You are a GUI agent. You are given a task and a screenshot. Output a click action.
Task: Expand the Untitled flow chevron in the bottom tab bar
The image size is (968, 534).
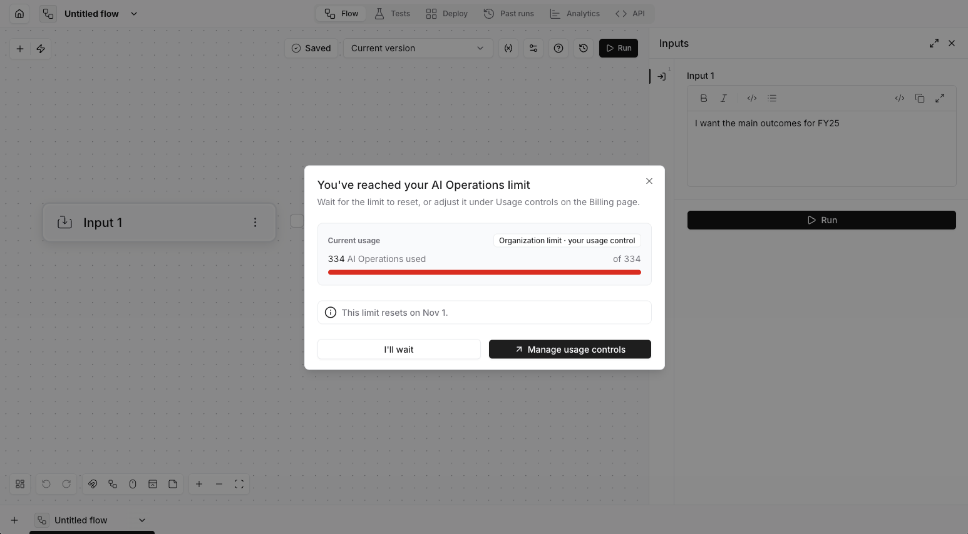click(x=142, y=520)
